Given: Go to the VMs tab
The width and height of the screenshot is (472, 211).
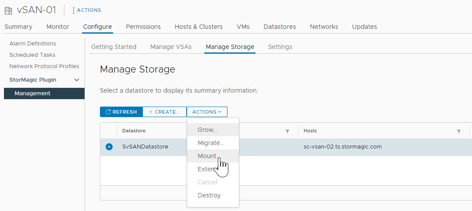Looking at the screenshot, I should coord(243,27).
